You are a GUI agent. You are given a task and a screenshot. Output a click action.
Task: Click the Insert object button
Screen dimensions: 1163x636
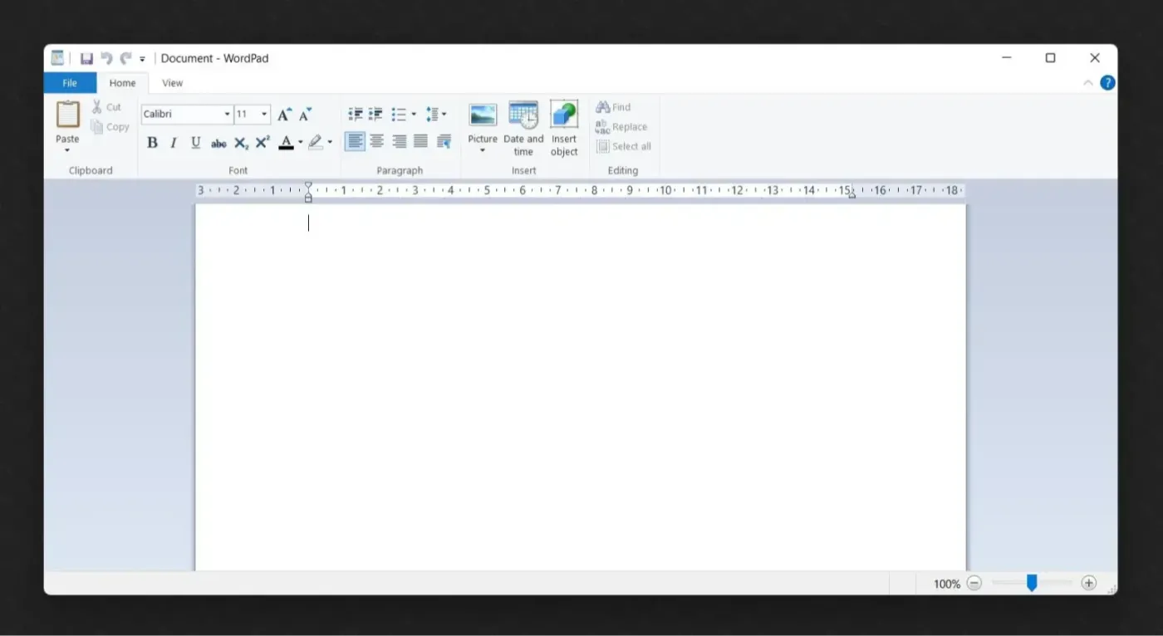[564, 128]
